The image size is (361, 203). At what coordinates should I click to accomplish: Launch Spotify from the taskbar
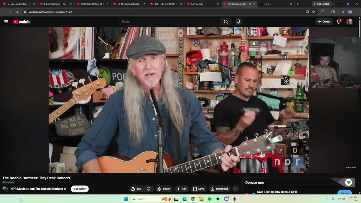210,199
